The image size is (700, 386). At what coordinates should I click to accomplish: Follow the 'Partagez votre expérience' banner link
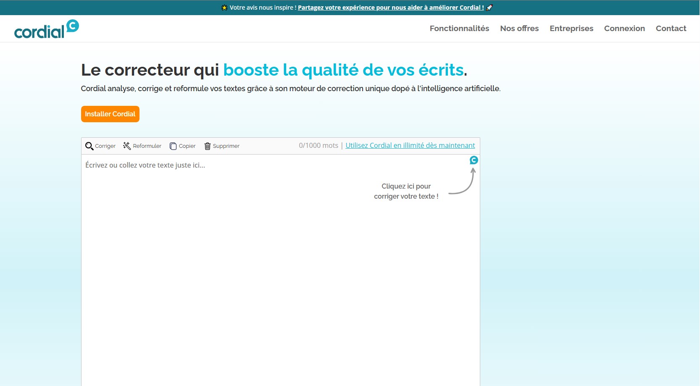[x=391, y=8]
